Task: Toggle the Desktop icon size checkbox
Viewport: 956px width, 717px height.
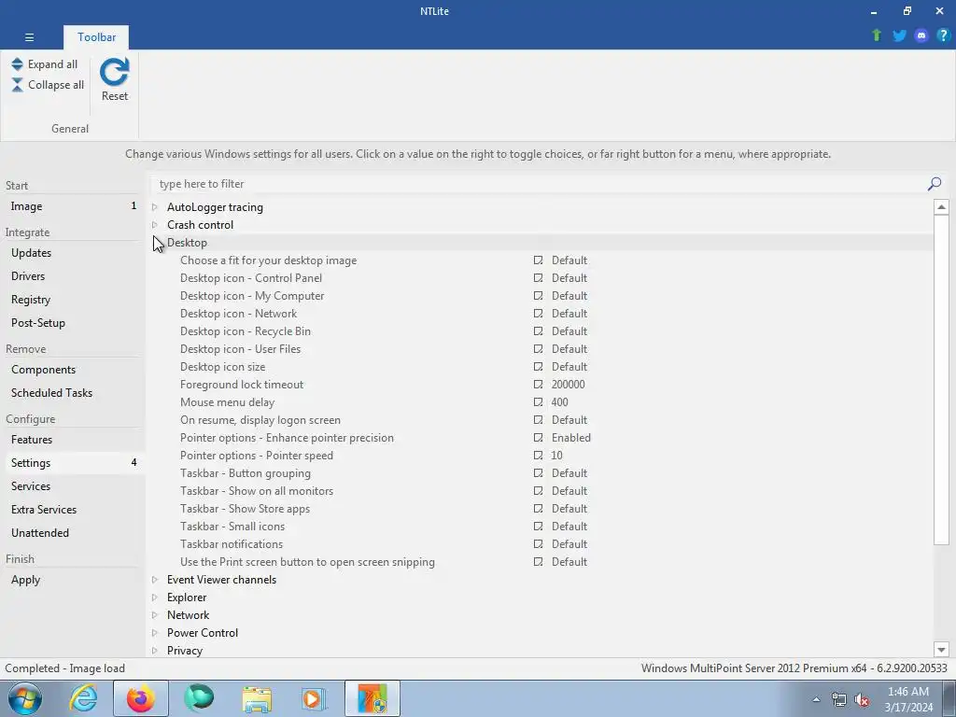Action: tap(538, 366)
